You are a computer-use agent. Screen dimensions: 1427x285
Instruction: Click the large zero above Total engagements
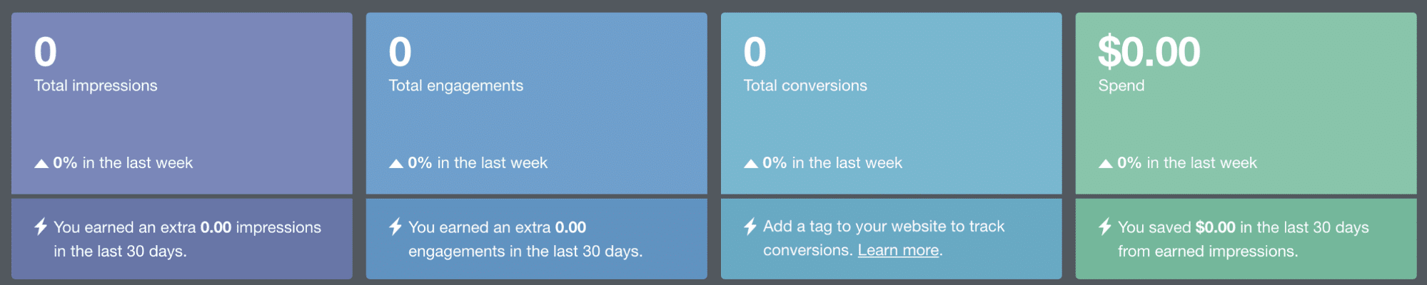(400, 52)
